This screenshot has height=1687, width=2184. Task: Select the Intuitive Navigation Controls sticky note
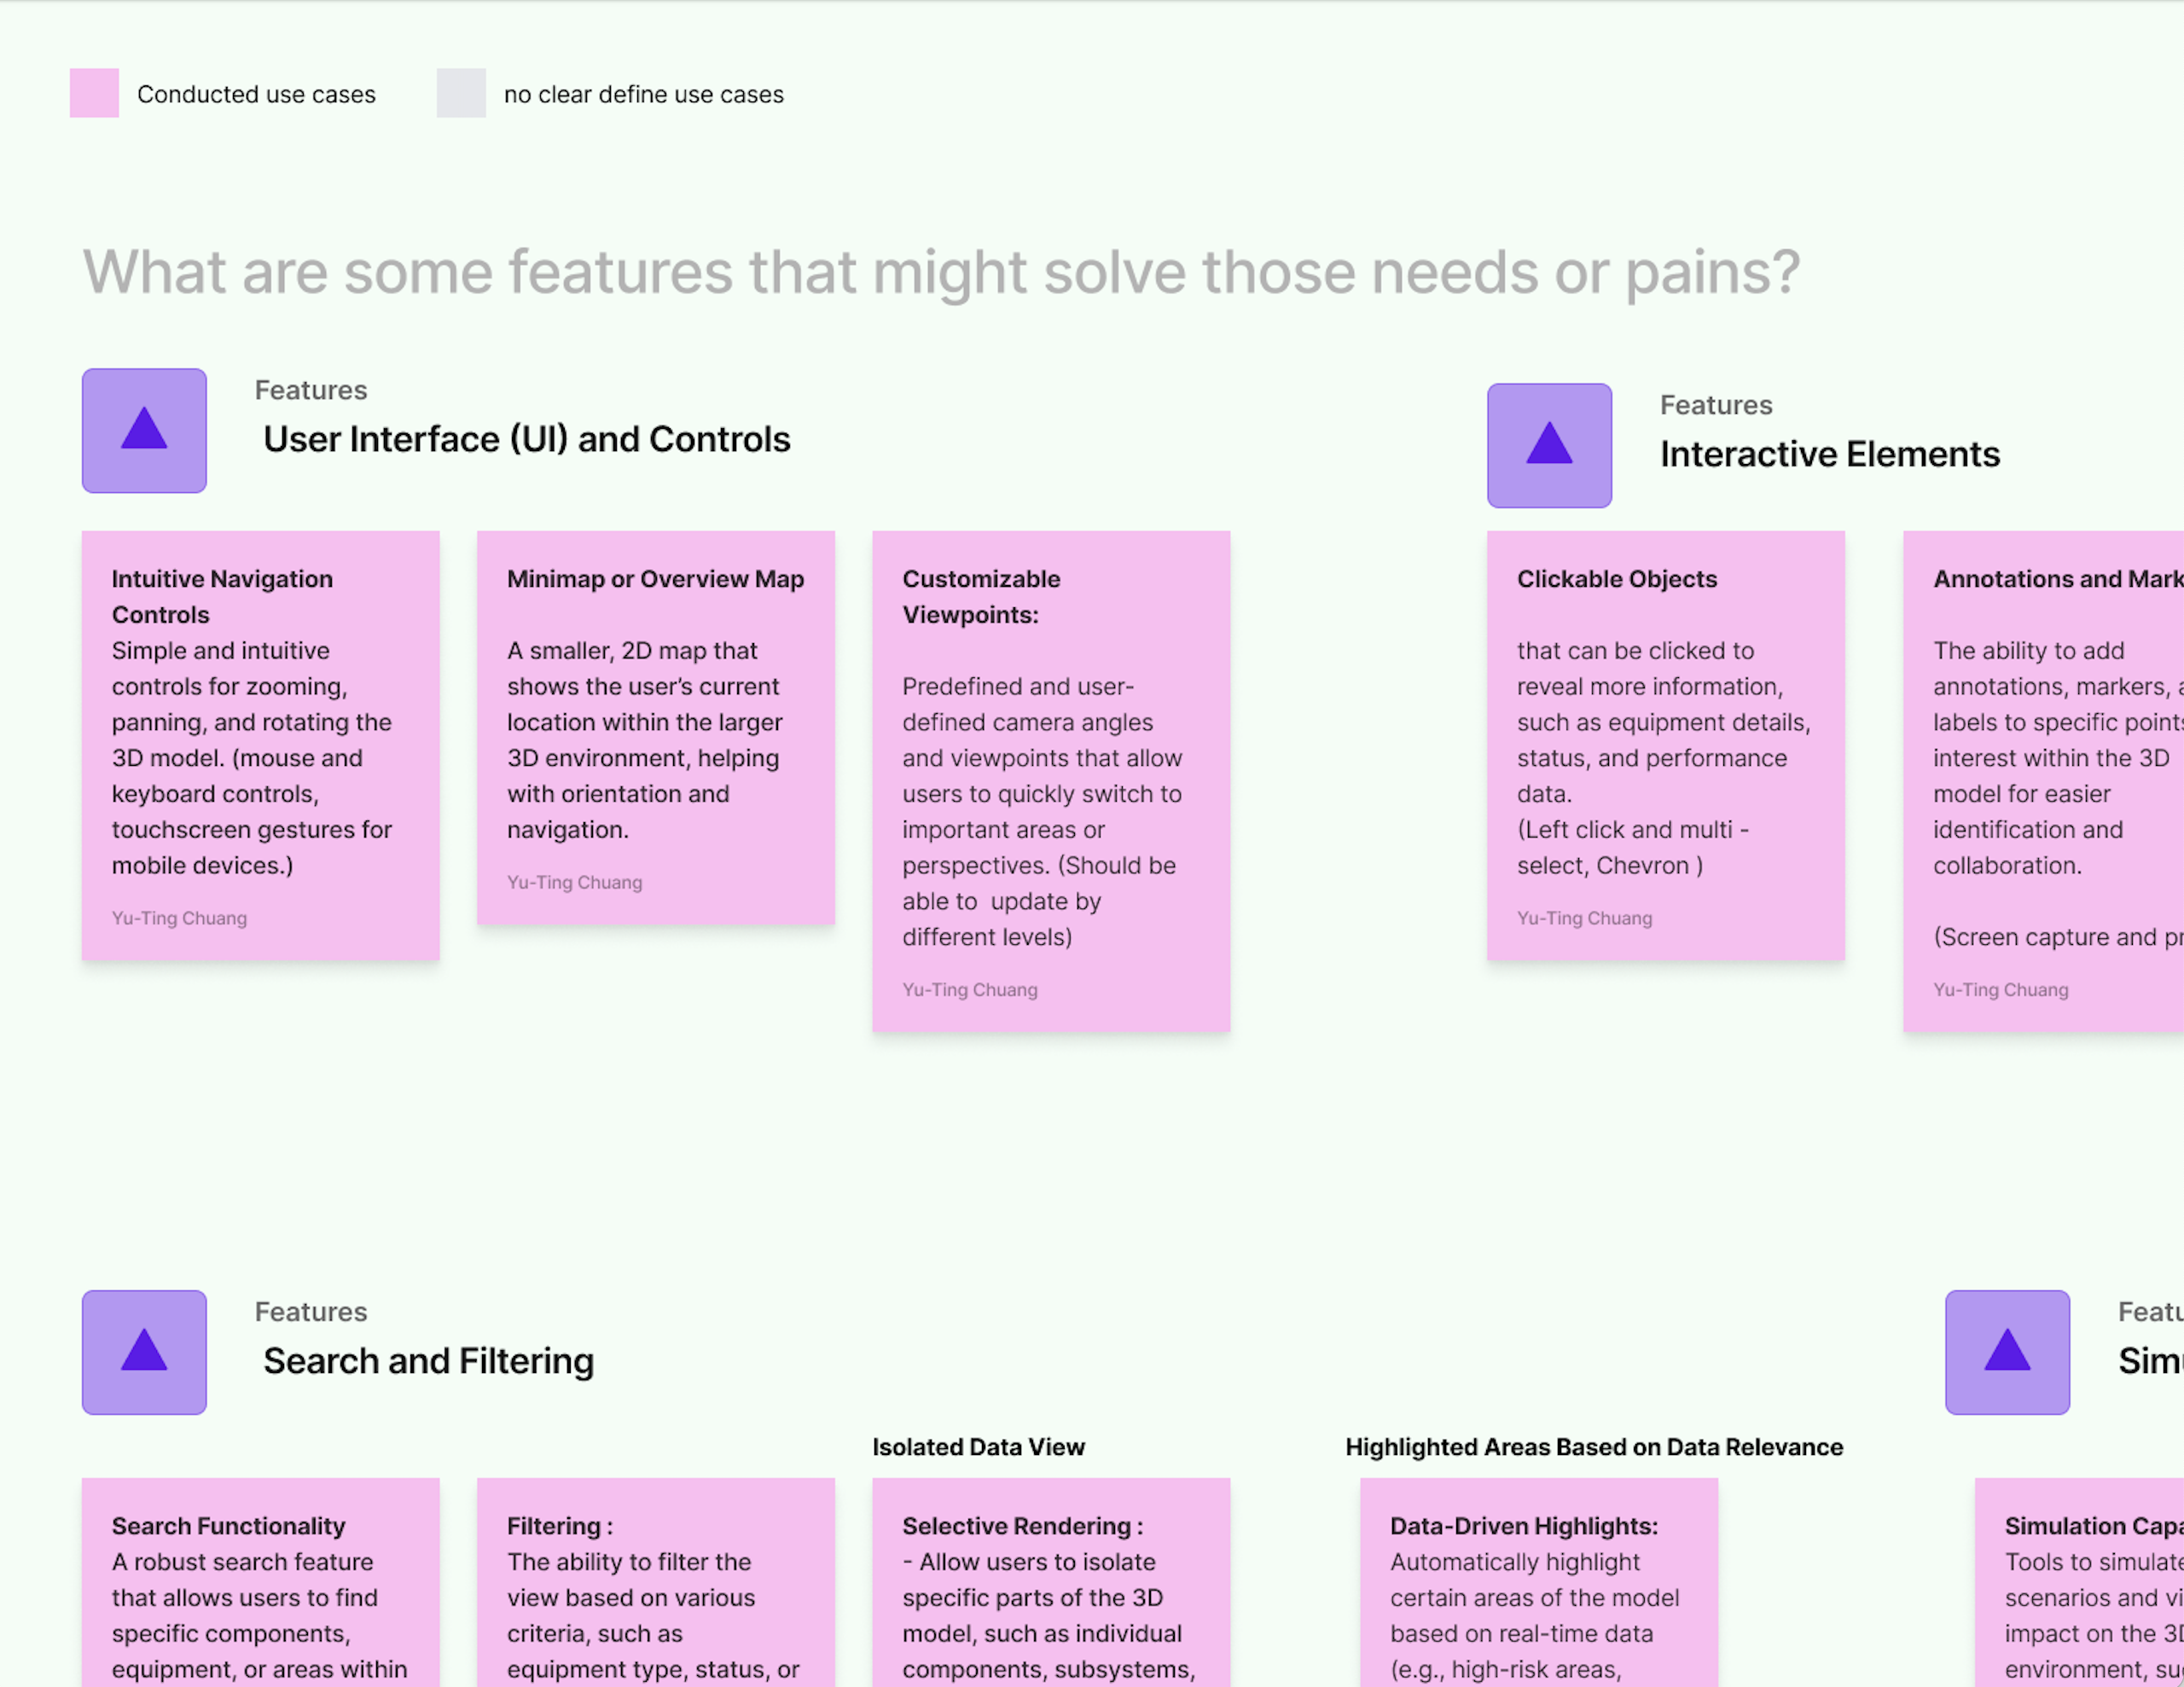coord(260,744)
